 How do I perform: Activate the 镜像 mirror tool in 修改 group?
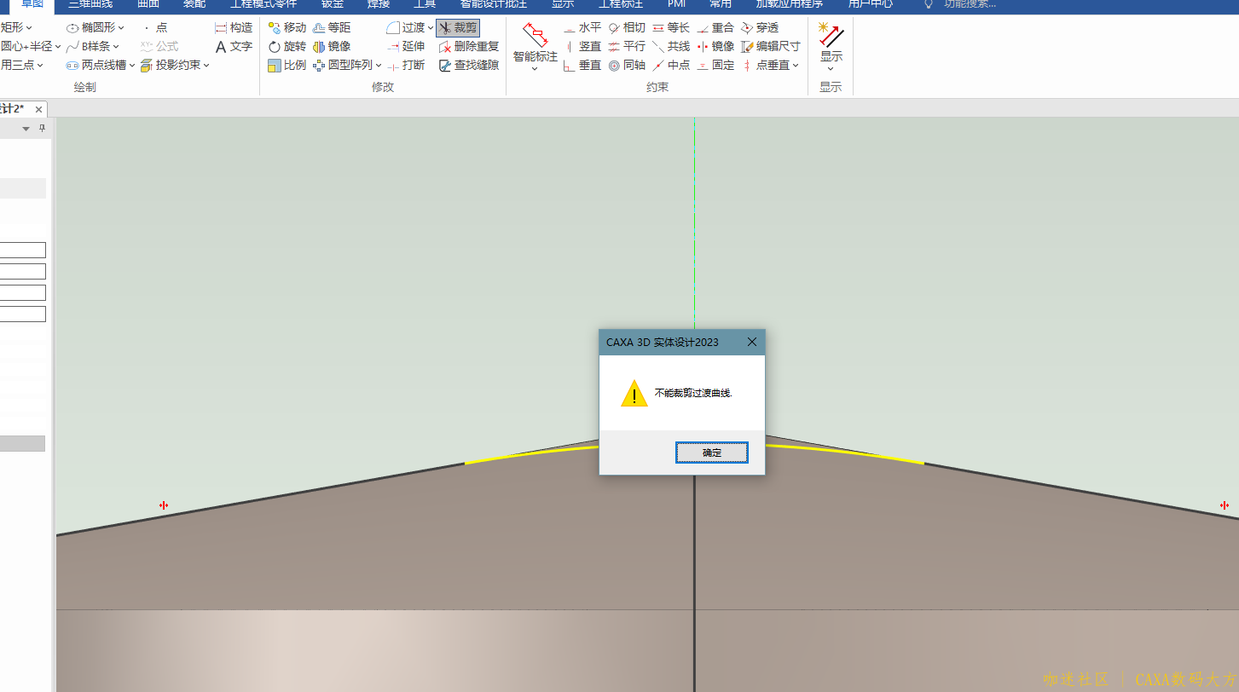(332, 47)
